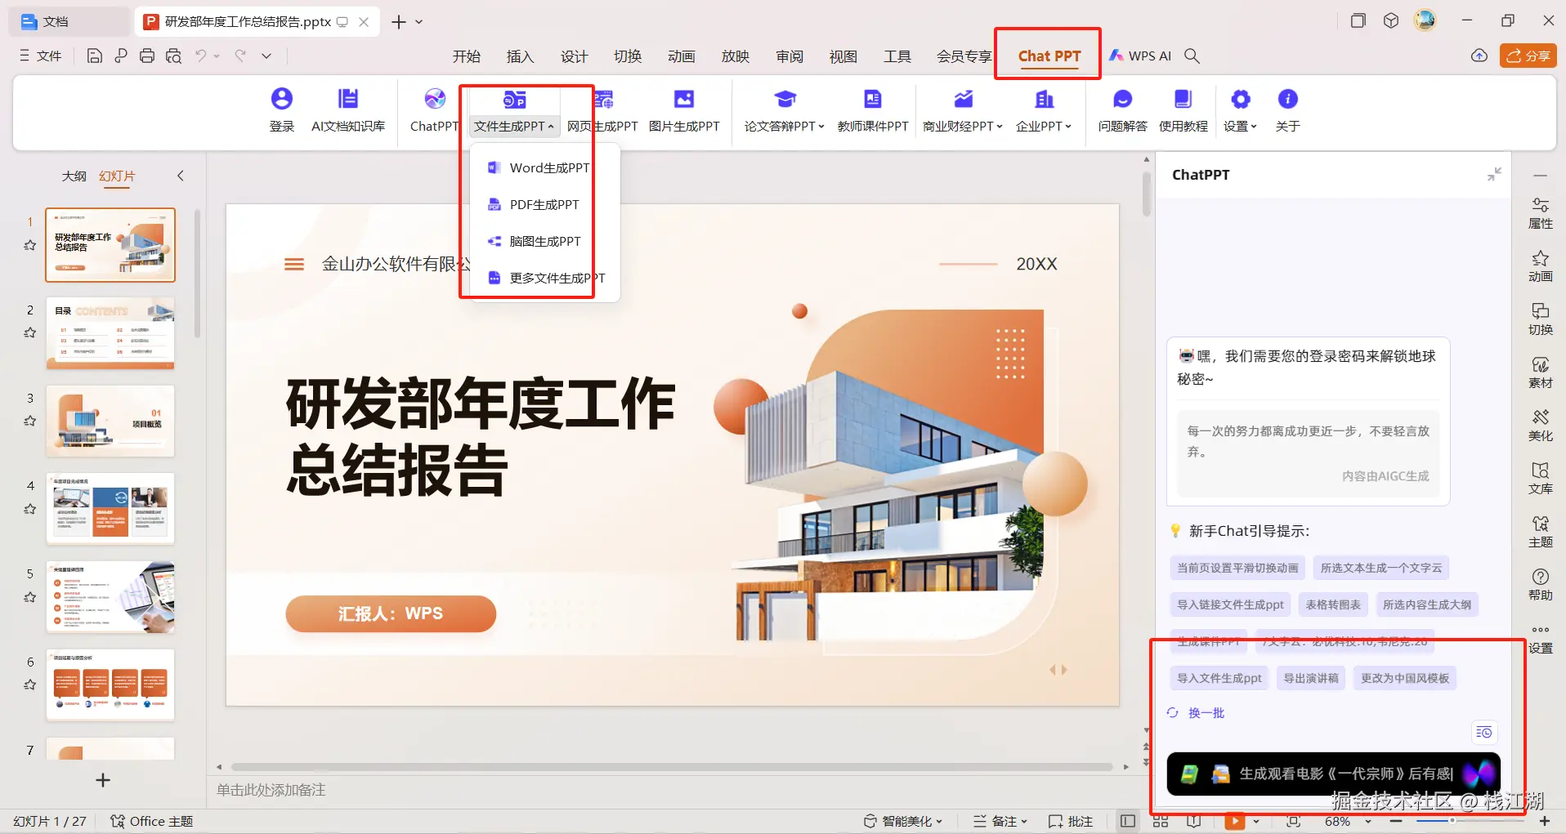The height and width of the screenshot is (834, 1566).
Task: Fit slide to window from the status bar
Action: point(1293,821)
